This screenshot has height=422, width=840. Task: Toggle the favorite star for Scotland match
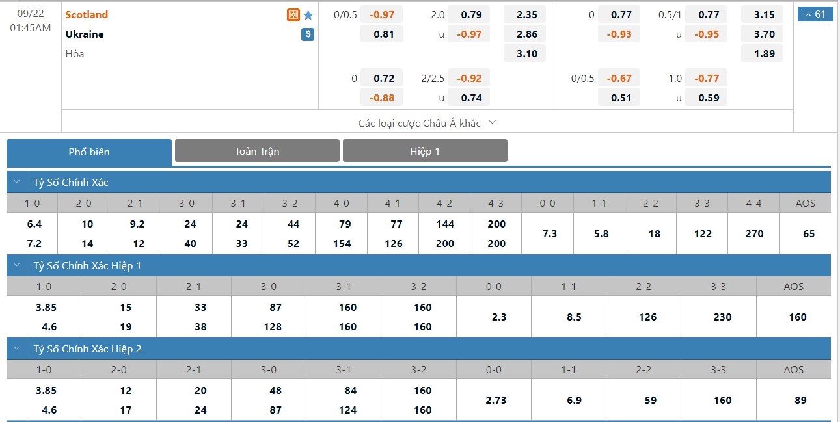coord(308,15)
